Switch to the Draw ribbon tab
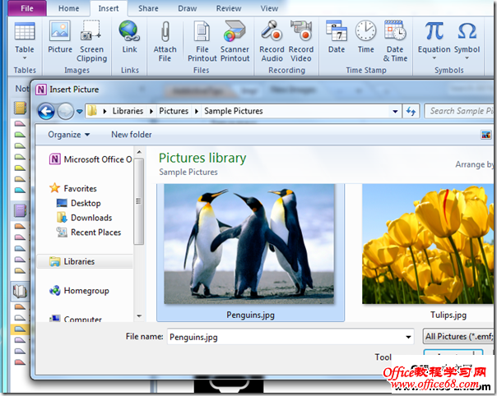The image size is (497, 396). (x=188, y=8)
